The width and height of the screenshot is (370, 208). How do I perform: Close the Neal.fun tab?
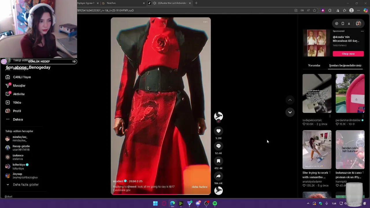[x=144, y=3]
